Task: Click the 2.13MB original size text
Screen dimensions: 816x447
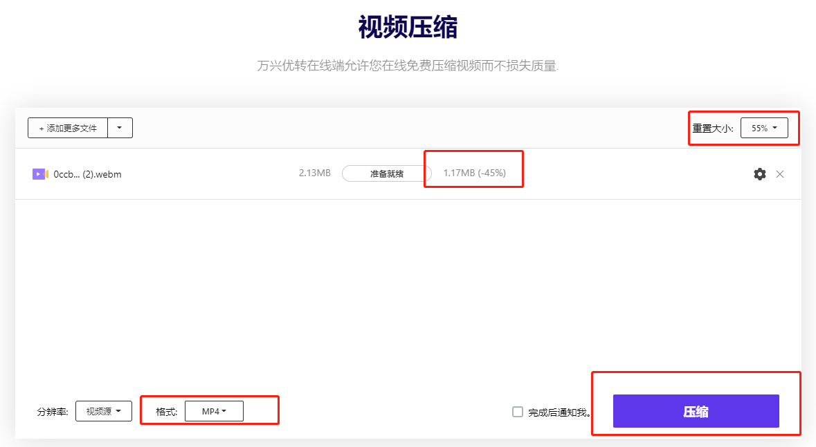Action: click(x=315, y=173)
